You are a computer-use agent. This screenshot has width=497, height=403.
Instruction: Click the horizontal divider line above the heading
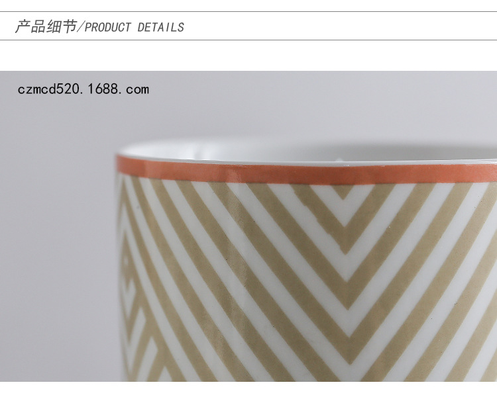click(248, 12)
